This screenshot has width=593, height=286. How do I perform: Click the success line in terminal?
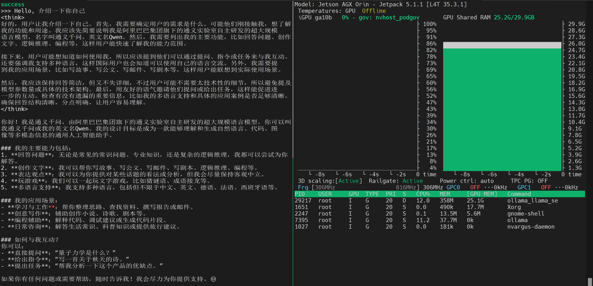(x=13, y=4)
